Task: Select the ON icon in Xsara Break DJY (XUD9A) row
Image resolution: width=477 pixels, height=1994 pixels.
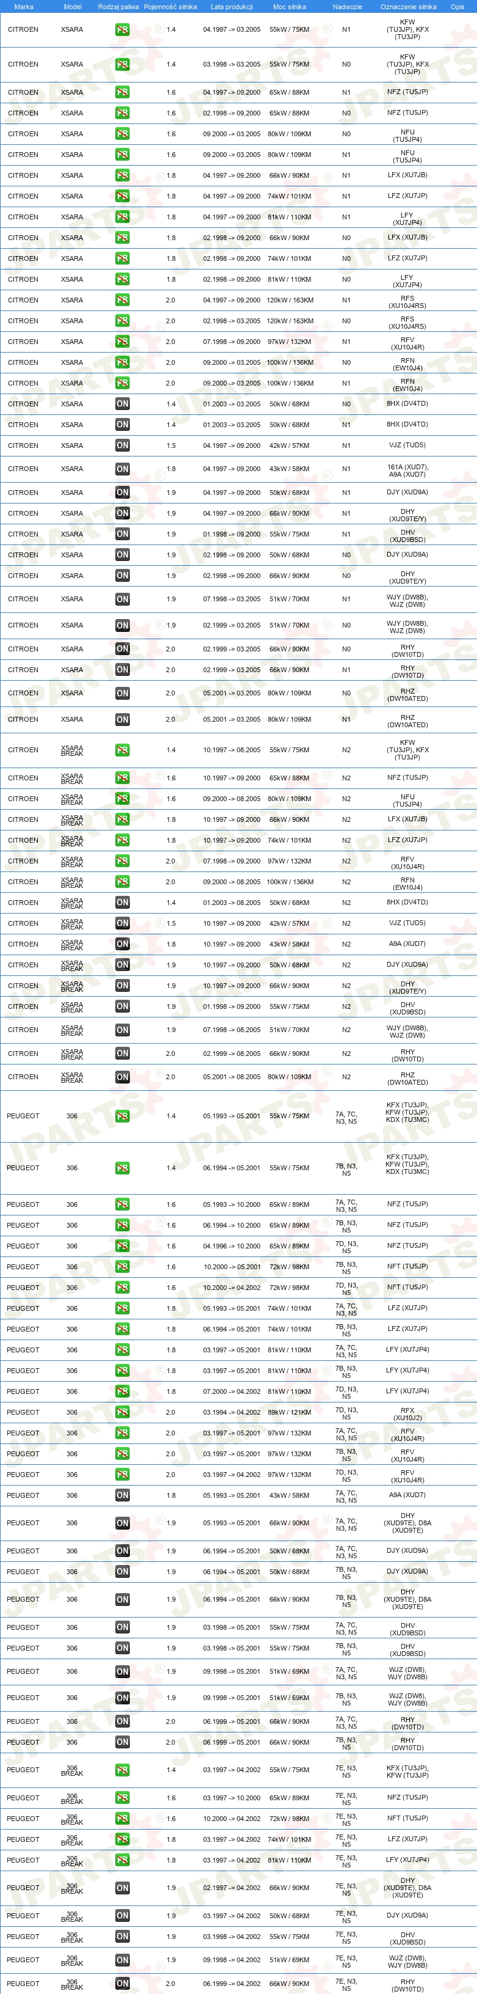Action: (122, 966)
